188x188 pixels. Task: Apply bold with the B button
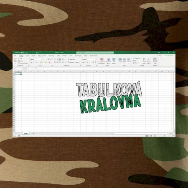click(x=31, y=63)
